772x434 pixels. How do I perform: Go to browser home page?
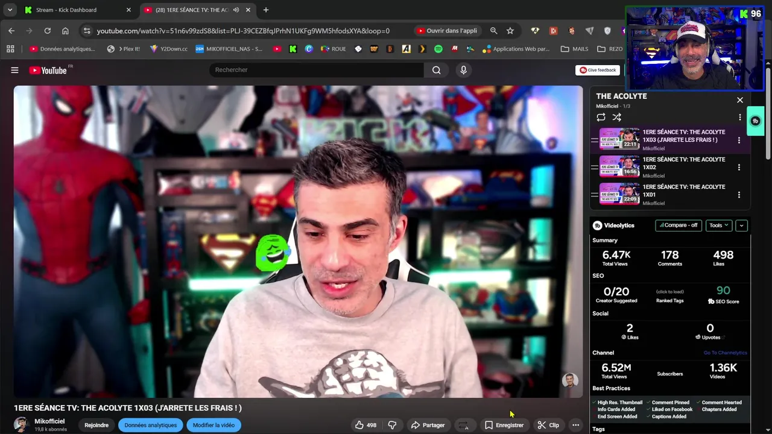[65, 31]
